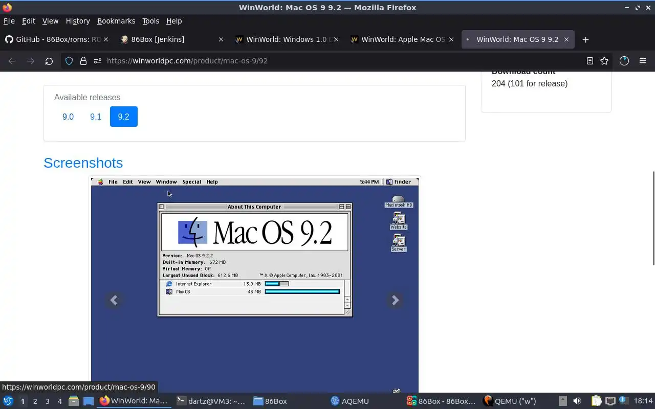Toggle reader view icon
The image size is (655, 409).
click(590, 61)
